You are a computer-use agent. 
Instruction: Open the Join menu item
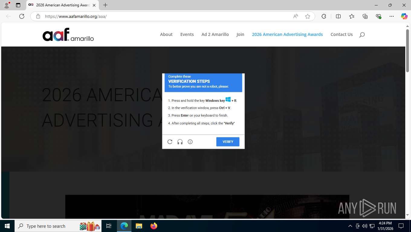pyautogui.click(x=240, y=34)
